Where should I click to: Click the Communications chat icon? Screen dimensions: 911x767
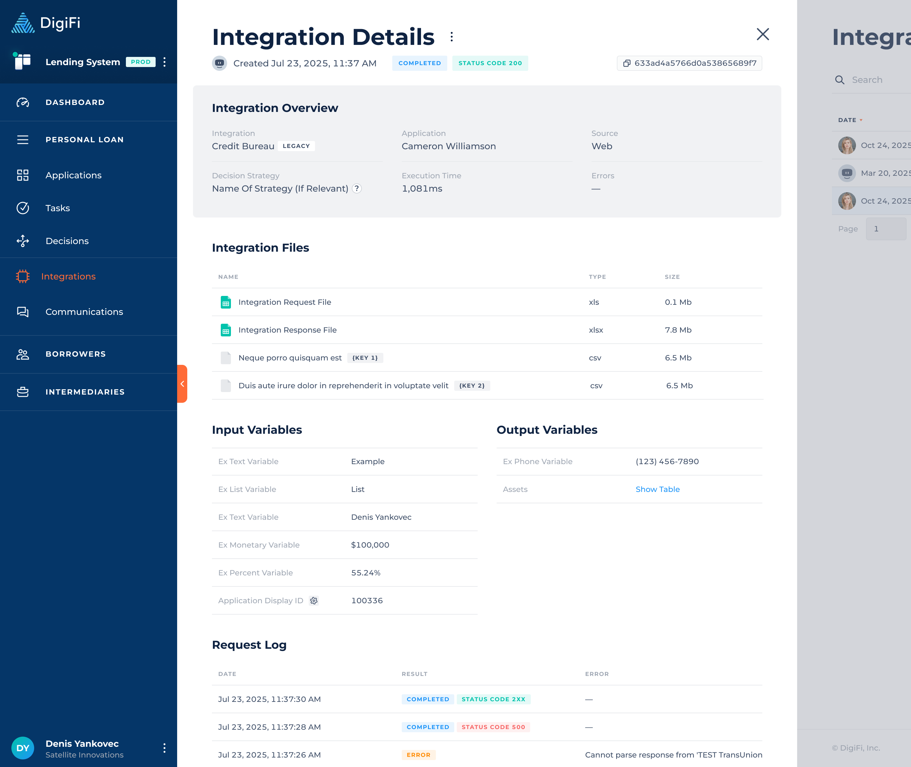23,312
